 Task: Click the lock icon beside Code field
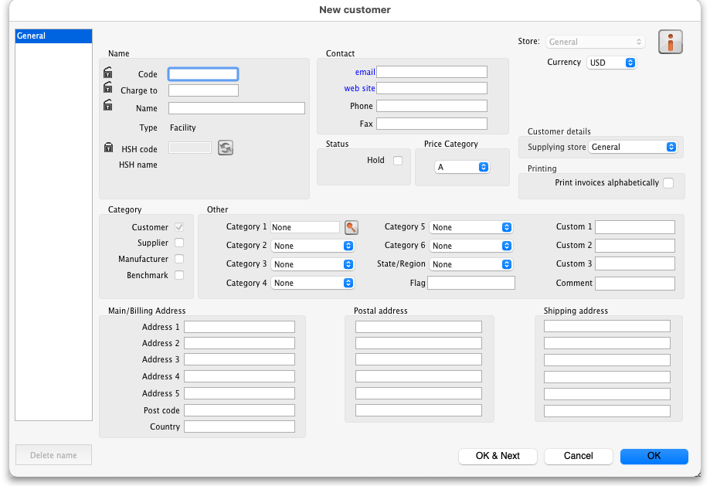pos(108,73)
